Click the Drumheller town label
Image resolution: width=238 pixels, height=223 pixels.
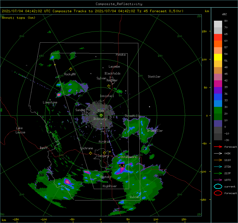tap(155, 131)
